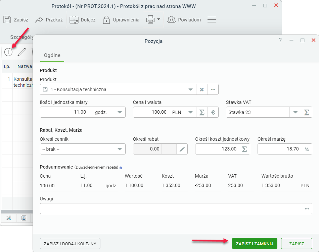319x252 pixels.
Task: Open currency dropdown next to PLN
Action: [x=190, y=112]
